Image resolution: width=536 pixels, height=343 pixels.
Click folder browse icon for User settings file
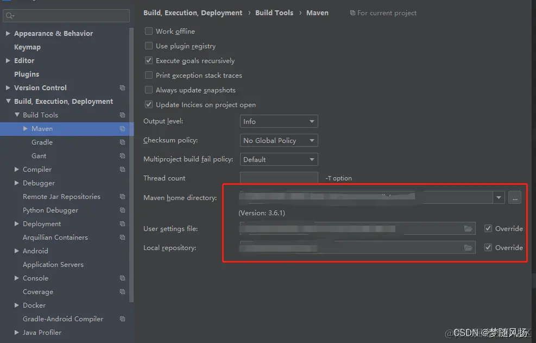468,229
